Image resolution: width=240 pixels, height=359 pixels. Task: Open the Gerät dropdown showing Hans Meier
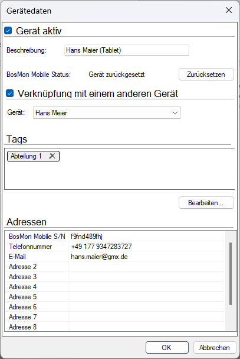(107, 112)
